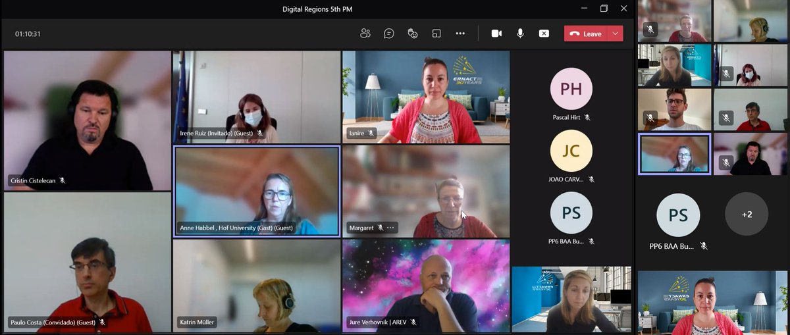Viewport: 790px width, 335px height.
Task: Select Katrin Müller's video tile
Action: point(256,286)
